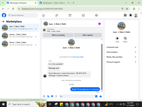Screen dimensions: 142x107
Task: Expand Privacy & support section
Action: point(121,62)
